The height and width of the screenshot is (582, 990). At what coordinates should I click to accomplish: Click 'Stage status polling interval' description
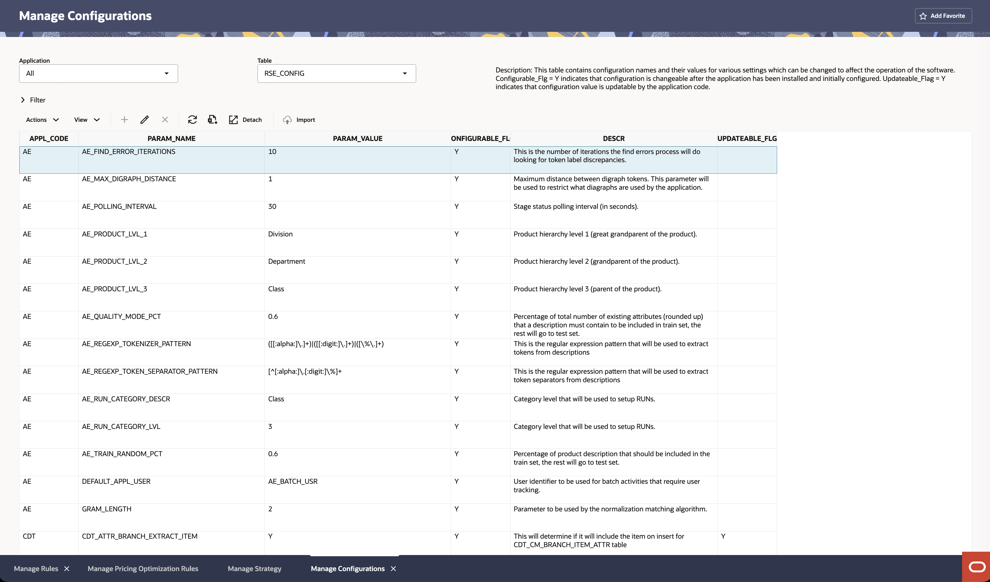tap(576, 206)
